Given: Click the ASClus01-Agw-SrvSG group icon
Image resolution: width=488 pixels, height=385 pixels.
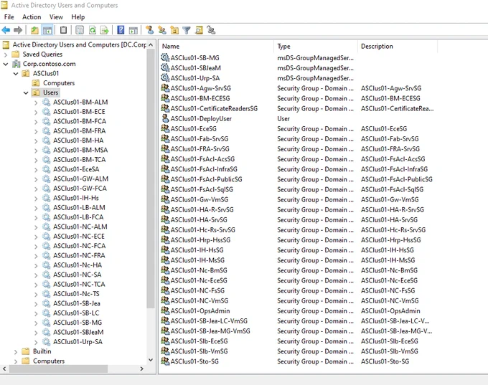Looking at the screenshot, I should point(165,88).
